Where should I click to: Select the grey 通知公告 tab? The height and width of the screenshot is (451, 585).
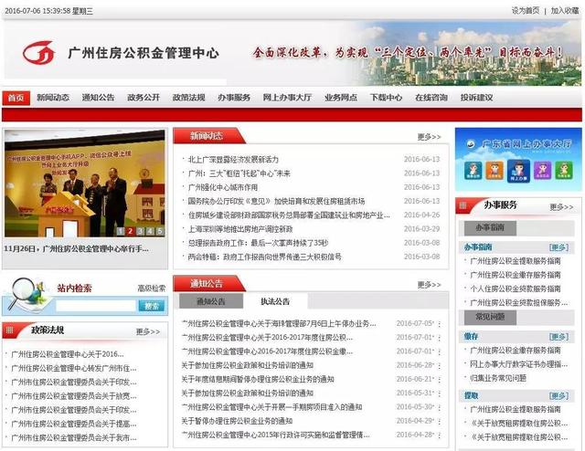[x=211, y=301]
